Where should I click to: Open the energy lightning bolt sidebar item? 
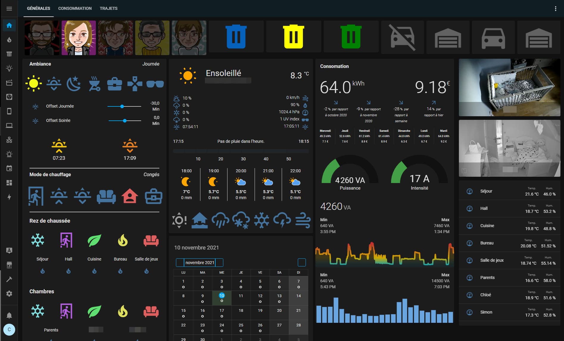click(x=9, y=197)
